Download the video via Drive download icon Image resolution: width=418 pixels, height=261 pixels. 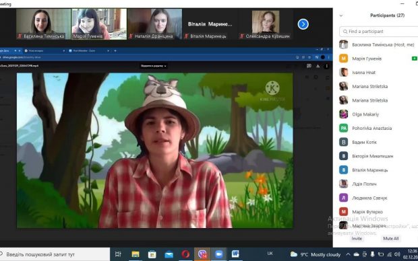point(318,66)
